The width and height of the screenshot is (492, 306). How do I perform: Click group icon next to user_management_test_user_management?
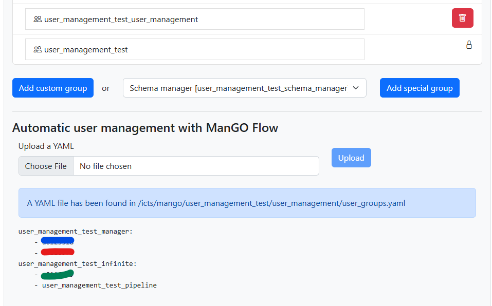[x=38, y=20]
